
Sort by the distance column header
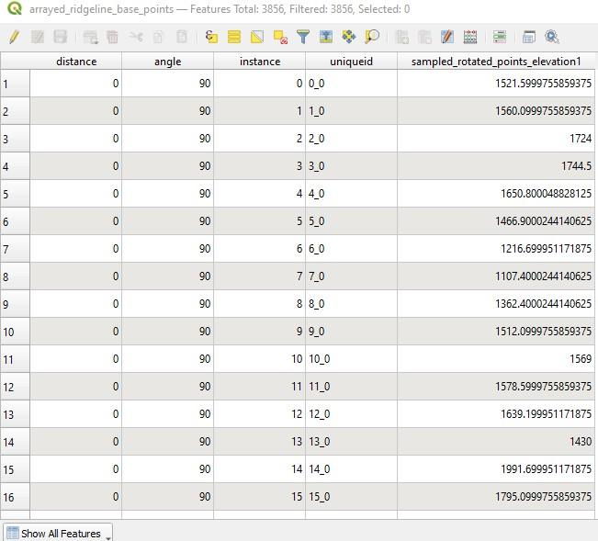pos(76,62)
